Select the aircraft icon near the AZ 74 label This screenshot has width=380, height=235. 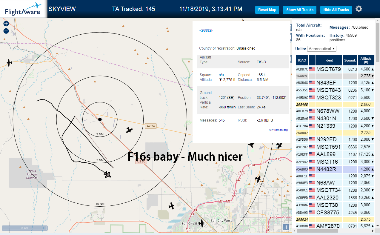[x=129, y=130]
